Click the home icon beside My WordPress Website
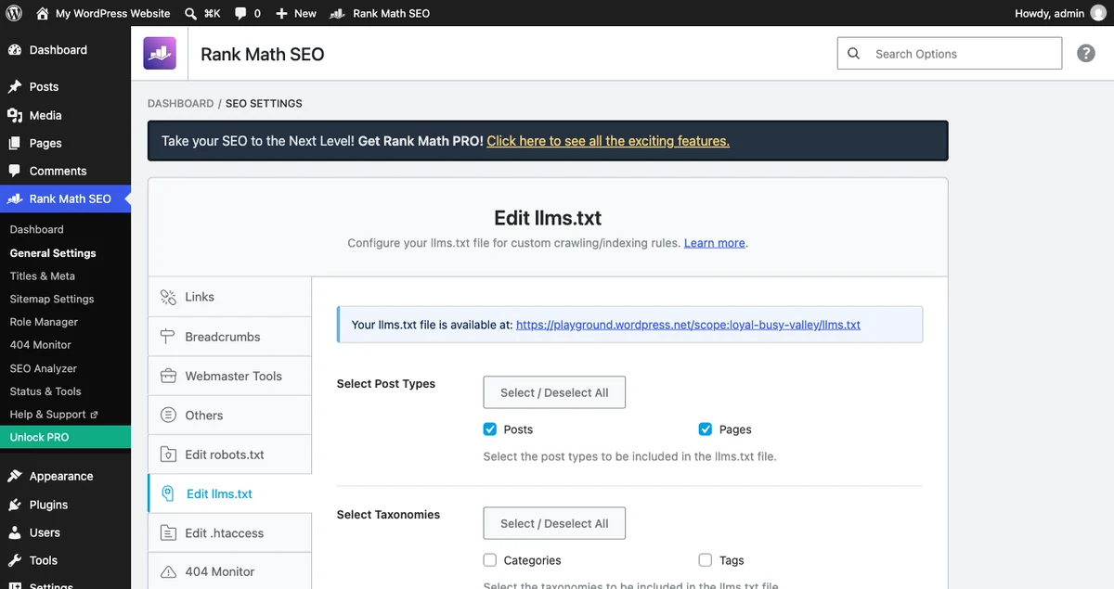The image size is (1114, 589). pos(43,13)
